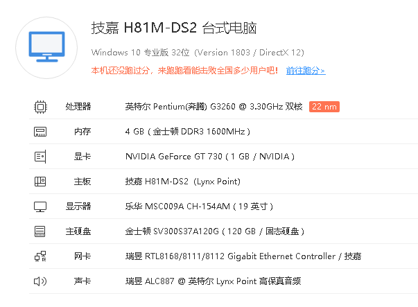Click the graphics card icon
This screenshot has height=307, width=418.
click(40, 157)
